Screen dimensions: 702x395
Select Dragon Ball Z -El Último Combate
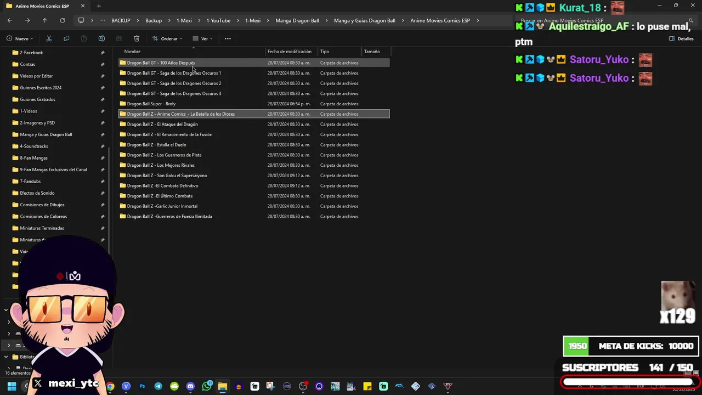254,196
